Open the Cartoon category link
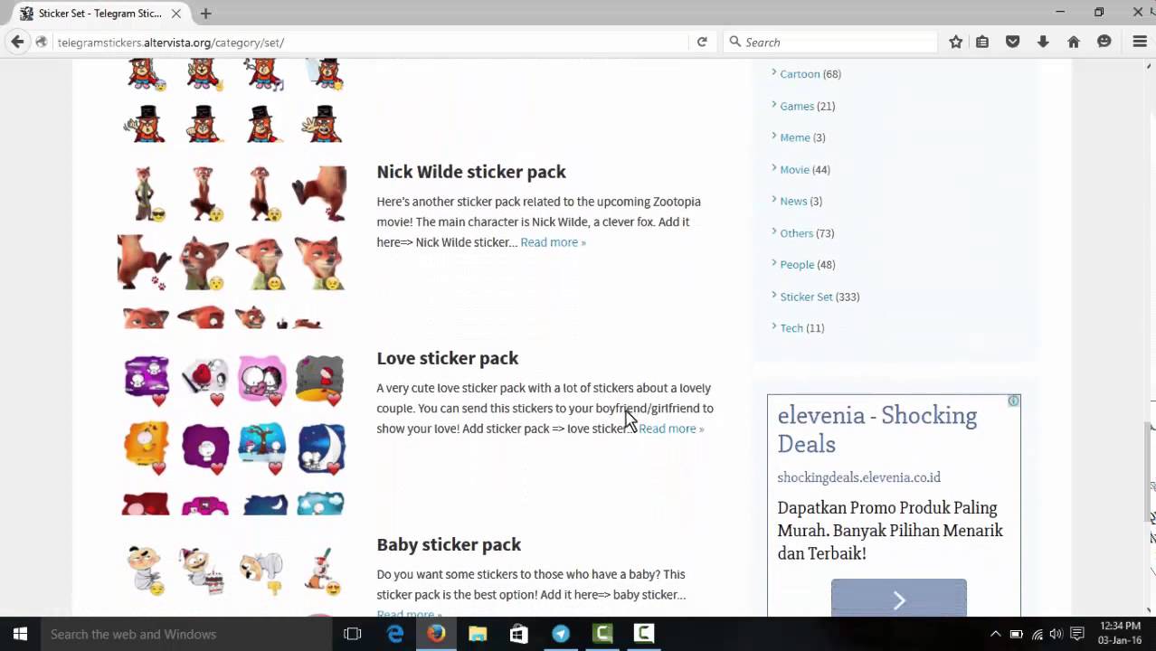 (x=800, y=74)
